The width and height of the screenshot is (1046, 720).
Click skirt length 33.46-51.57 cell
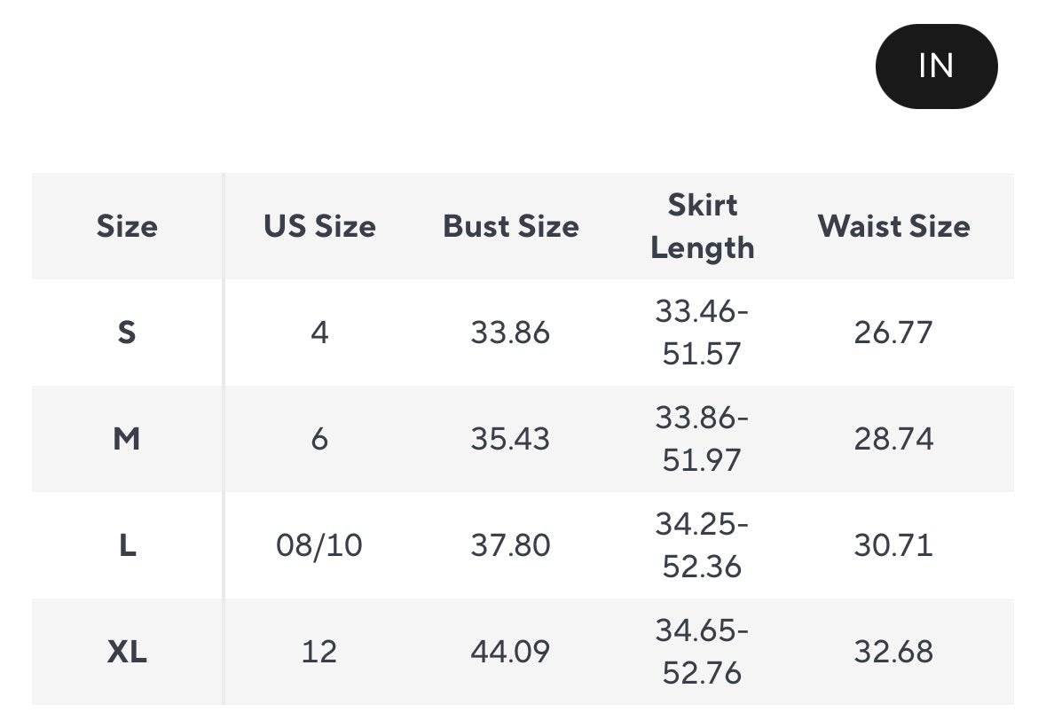[x=702, y=333]
